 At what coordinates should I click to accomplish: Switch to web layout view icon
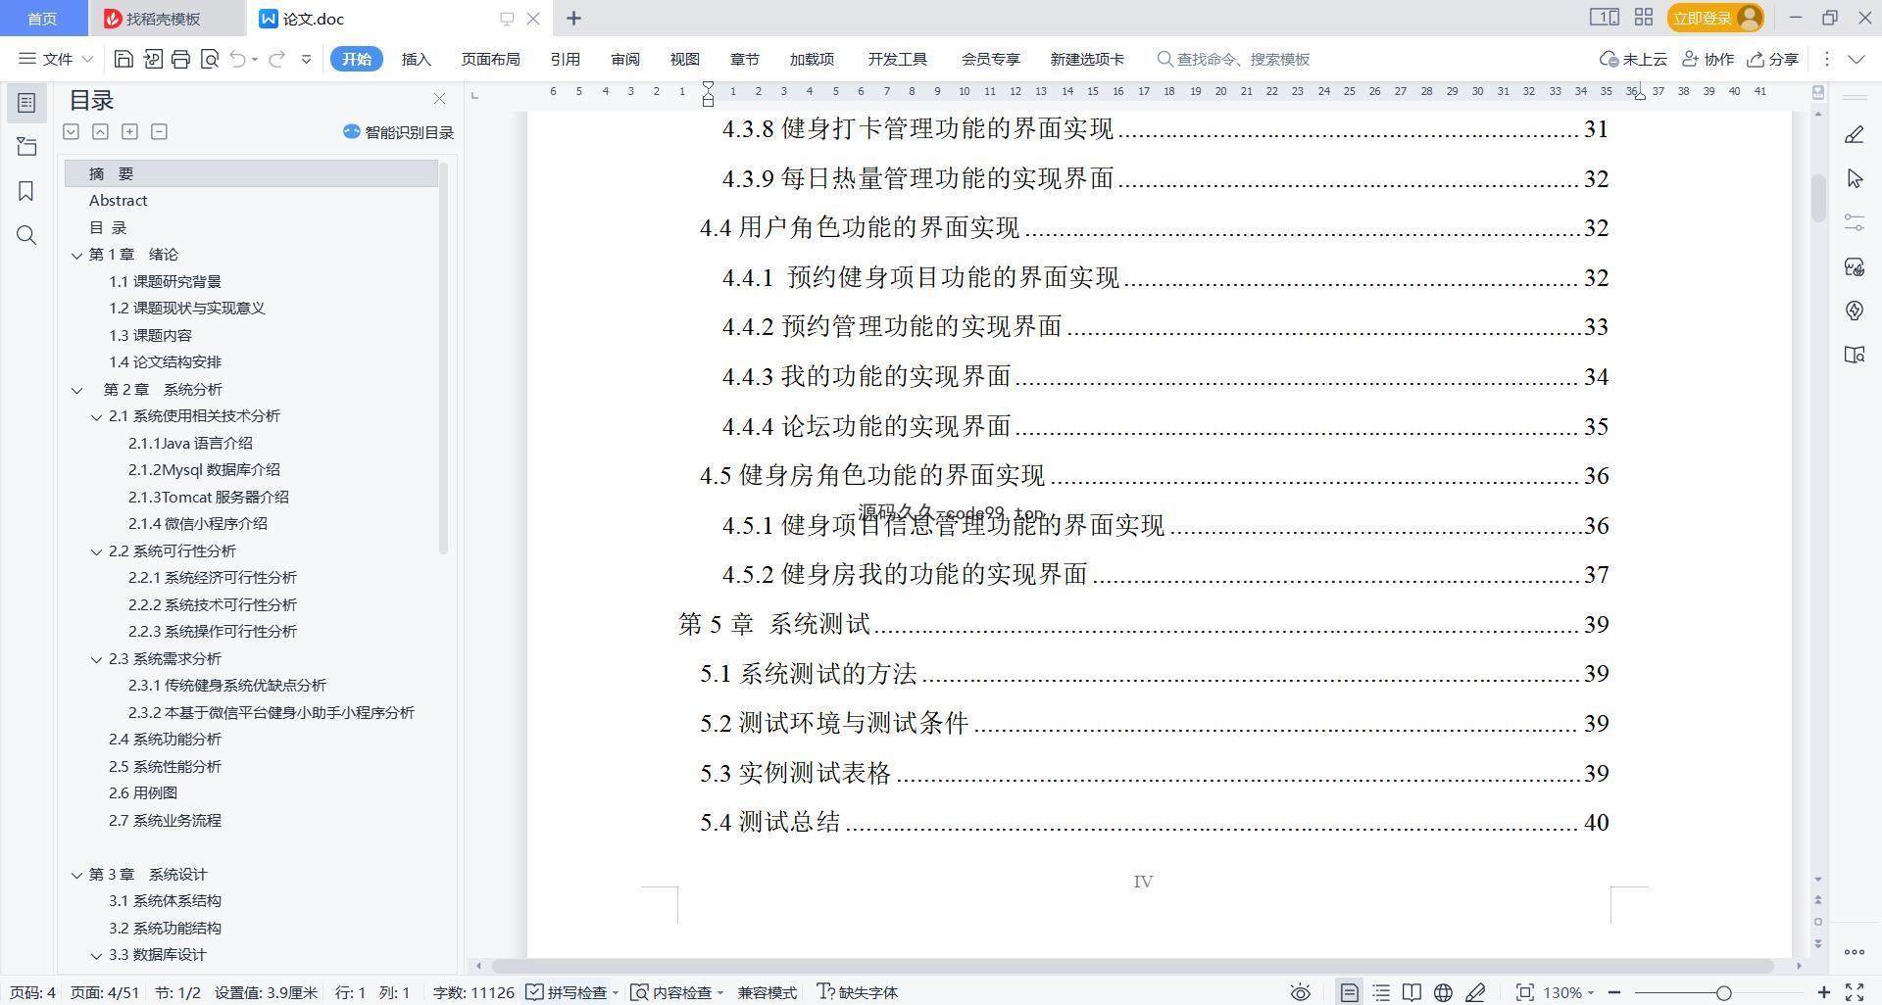click(1443, 992)
